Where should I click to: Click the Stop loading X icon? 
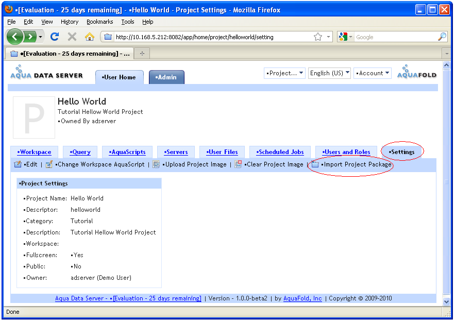(x=72, y=37)
